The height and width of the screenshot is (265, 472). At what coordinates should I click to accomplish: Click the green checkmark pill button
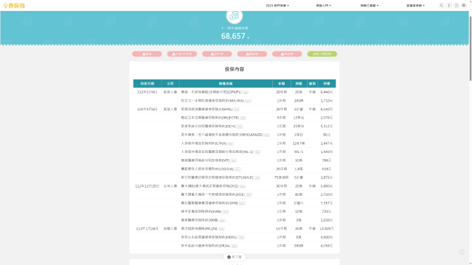[322, 54]
